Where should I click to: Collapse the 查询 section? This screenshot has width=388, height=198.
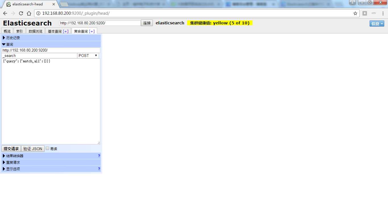(x=51, y=44)
